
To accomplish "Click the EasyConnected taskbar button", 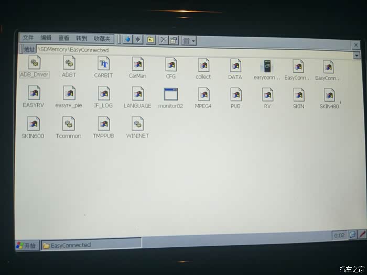I will pyautogui.click(x=91, y=244).
